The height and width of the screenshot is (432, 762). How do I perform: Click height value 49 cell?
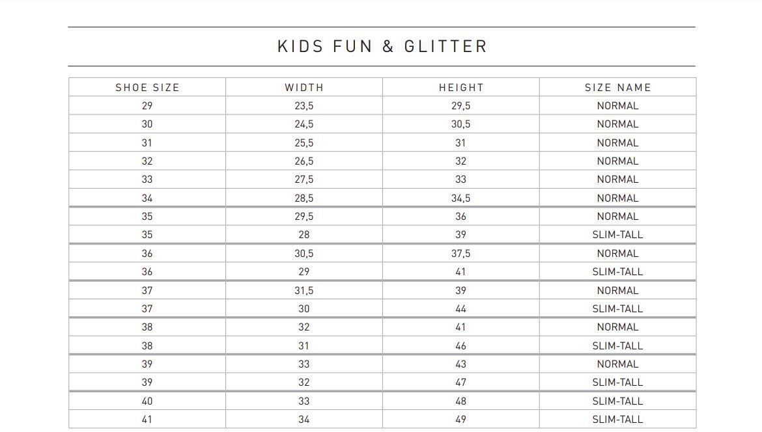pos(461,420)
